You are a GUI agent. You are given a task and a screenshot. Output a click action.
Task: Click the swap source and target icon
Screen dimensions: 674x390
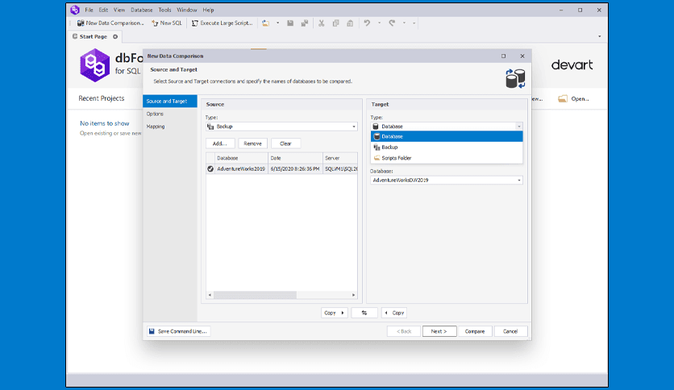(x=364, y=313)
